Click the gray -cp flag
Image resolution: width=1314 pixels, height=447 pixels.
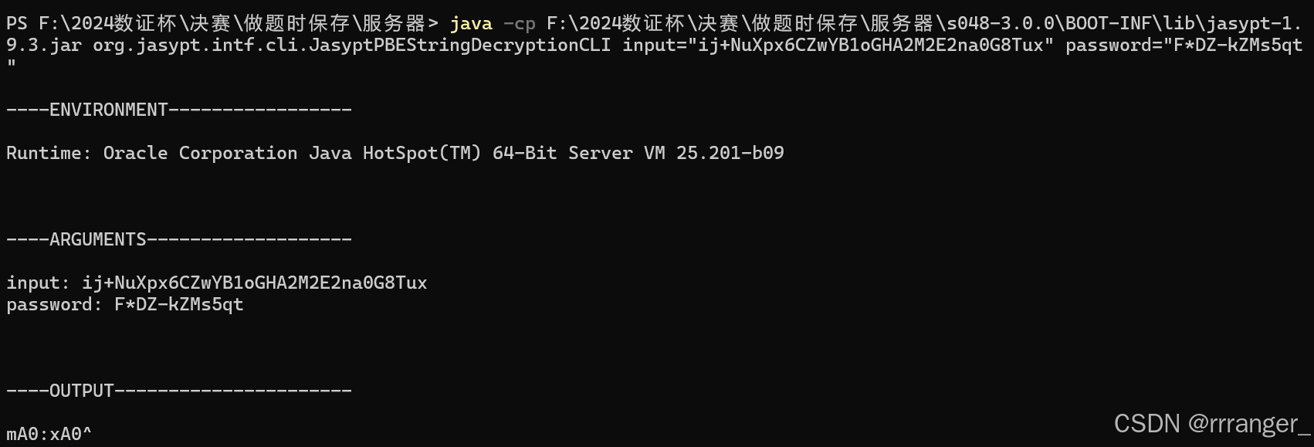[x=520, y=24]
